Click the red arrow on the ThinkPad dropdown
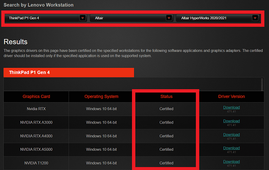269x170 pixels. (x=82, y=18)
